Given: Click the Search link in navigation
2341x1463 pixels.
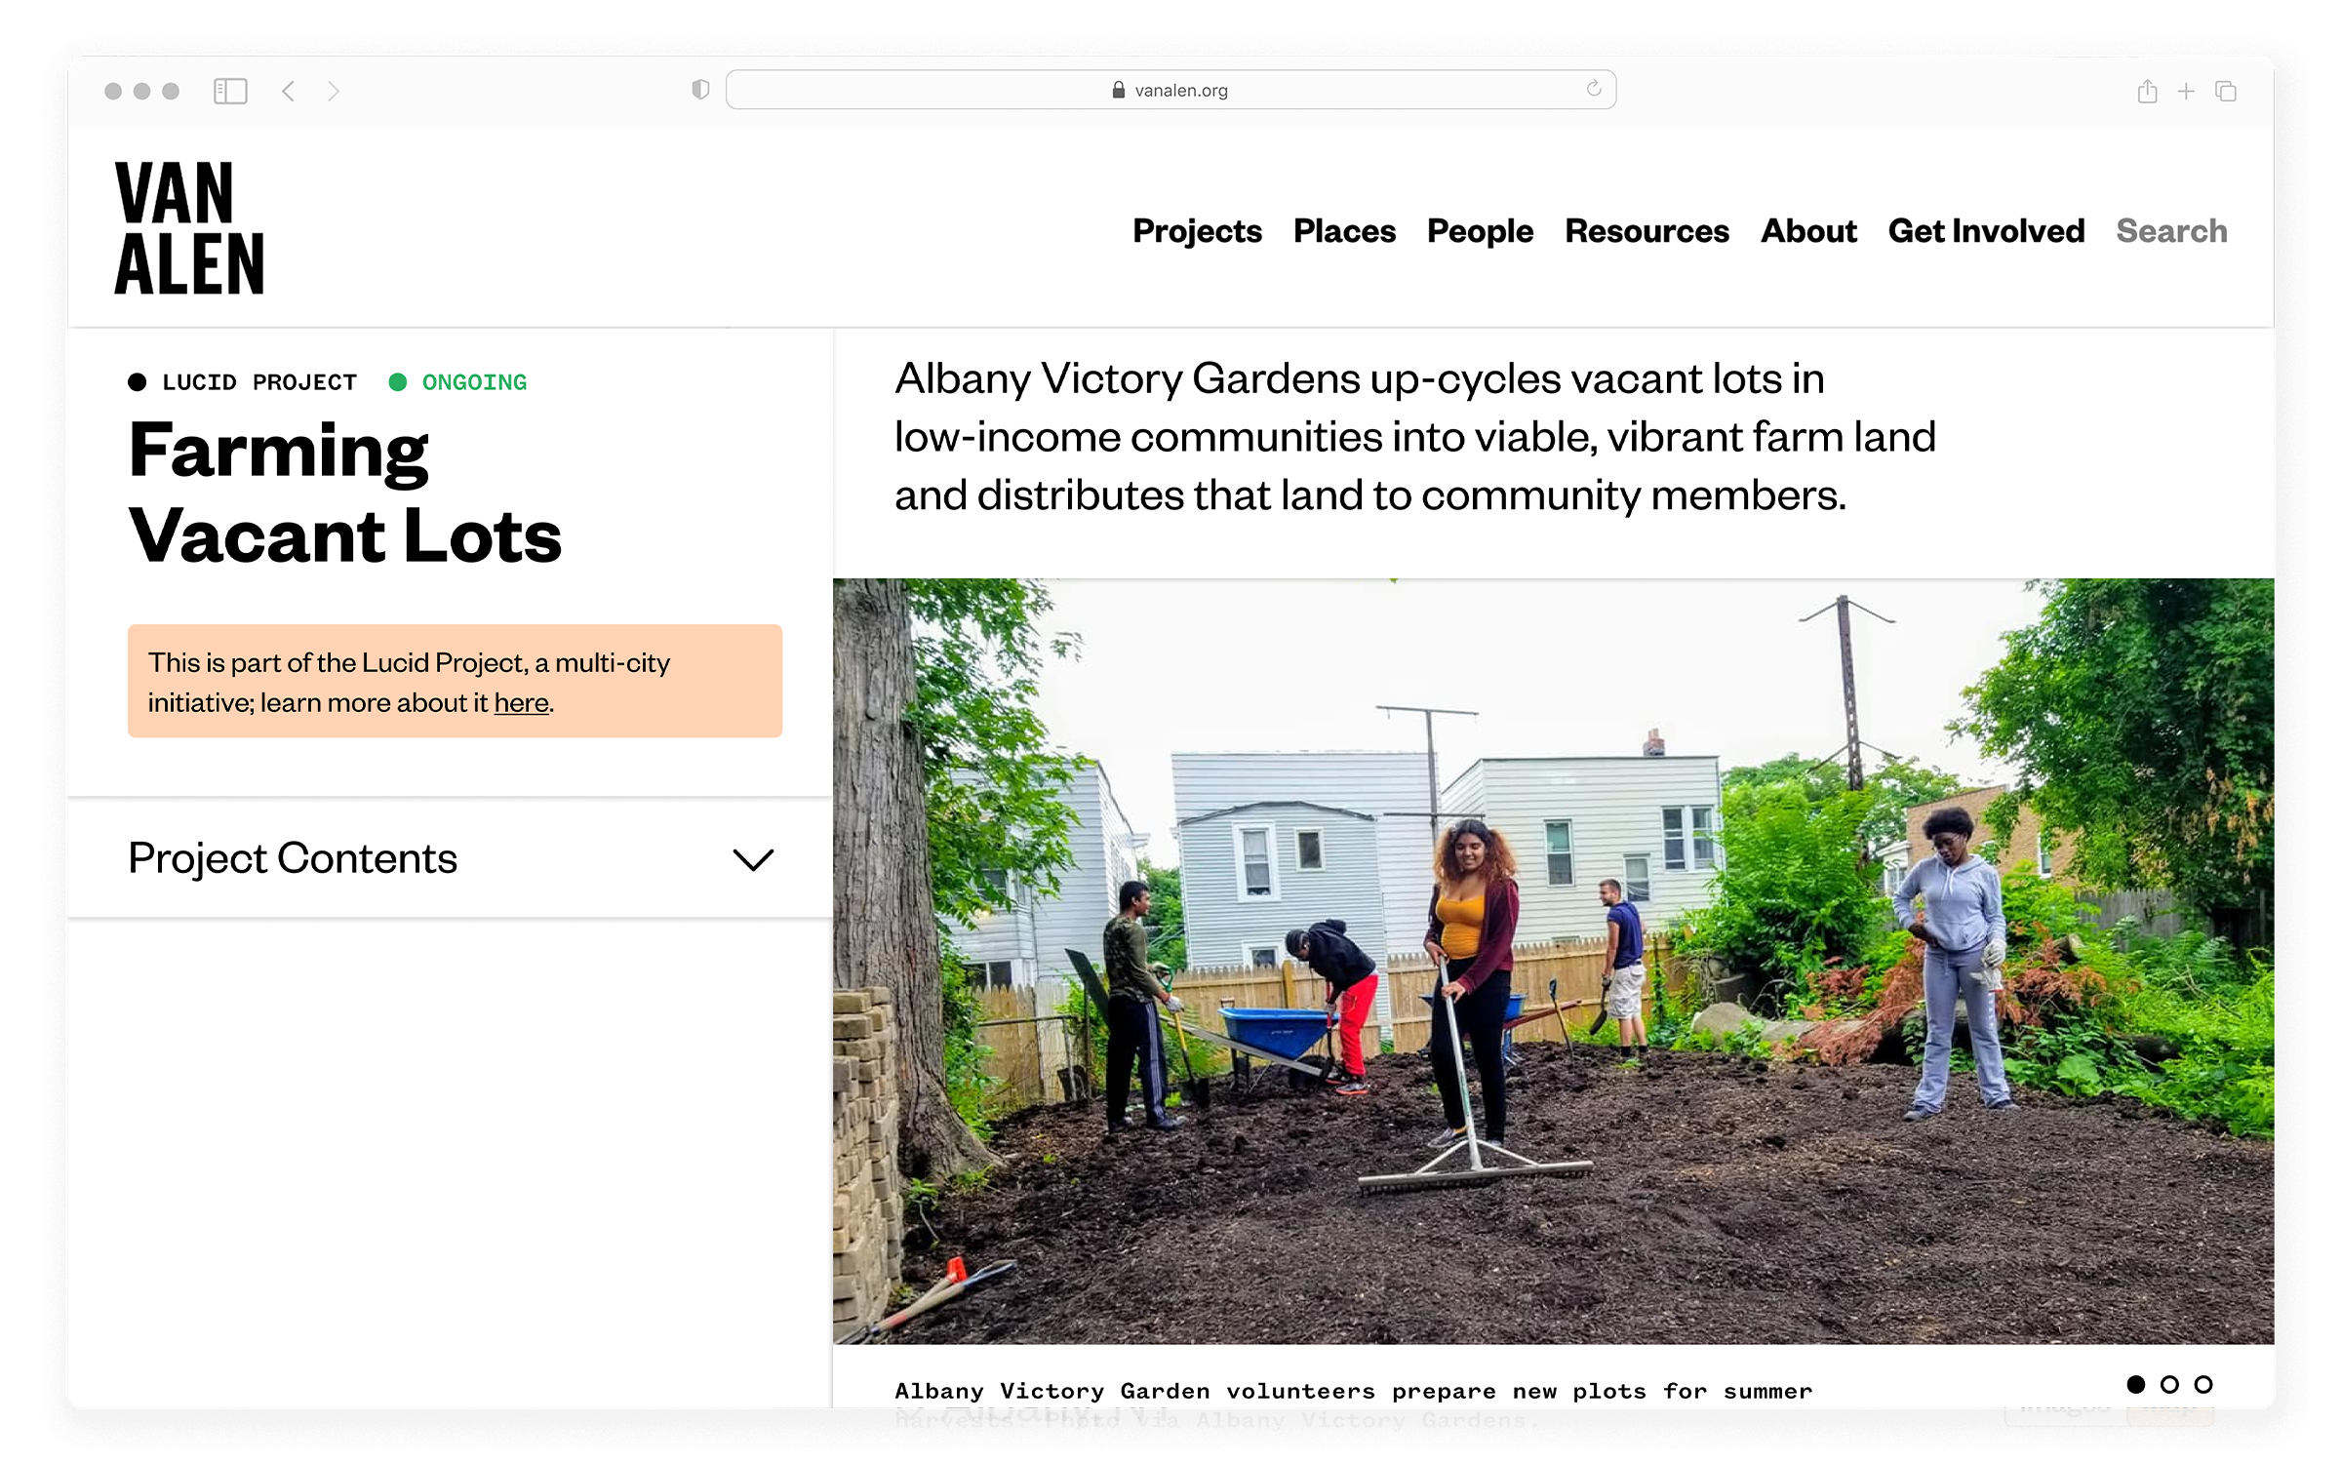Looking at the screenshot, I should (2171, 231).
